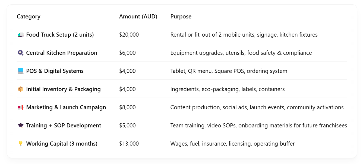This screenshot has width=363, height=164.
Task: Click the Amount (AUD) column header
Action: (138, 17)
